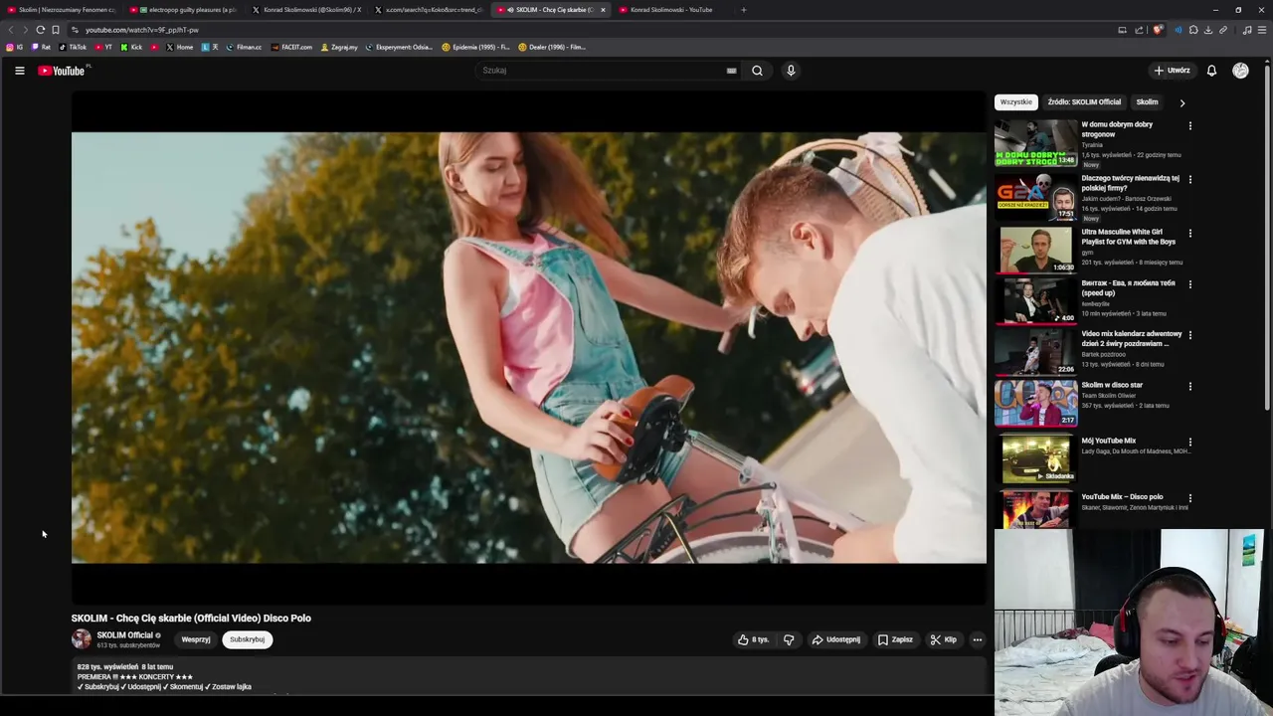The height and width of the screenshot is (716, 1273).
Task: Open the 'Filman.cc' bookmark
Action: click(x=244, y=47)
